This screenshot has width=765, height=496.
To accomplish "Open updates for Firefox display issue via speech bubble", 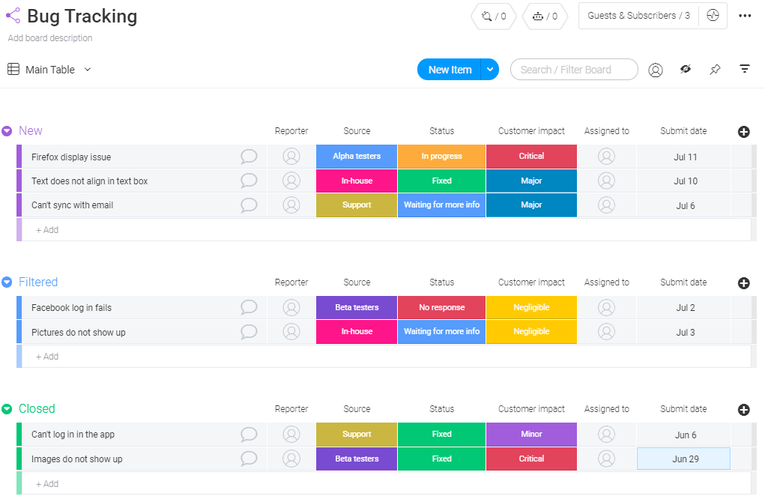I will pos(248,156).
